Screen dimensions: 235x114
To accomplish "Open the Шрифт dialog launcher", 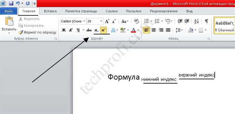I will pyautogui.click(x=138, y=39).
